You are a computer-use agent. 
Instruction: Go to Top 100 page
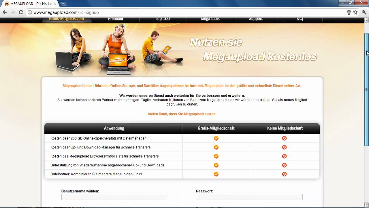tap(163, 20)
